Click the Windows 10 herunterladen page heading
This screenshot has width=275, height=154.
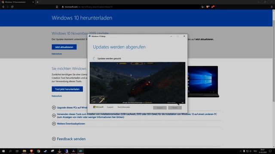(x=82, y=18)
